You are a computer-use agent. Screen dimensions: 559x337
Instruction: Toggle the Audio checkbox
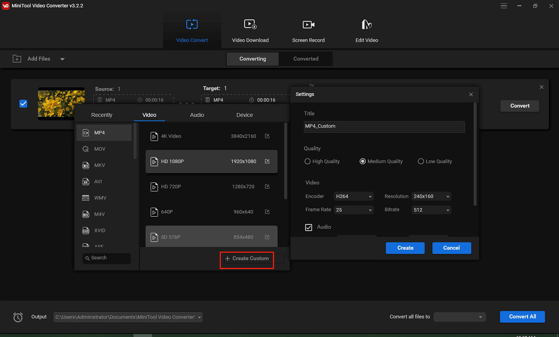309,227
